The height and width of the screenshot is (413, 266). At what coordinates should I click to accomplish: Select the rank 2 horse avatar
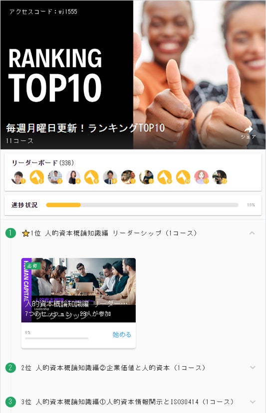click(x=36, y=177)
